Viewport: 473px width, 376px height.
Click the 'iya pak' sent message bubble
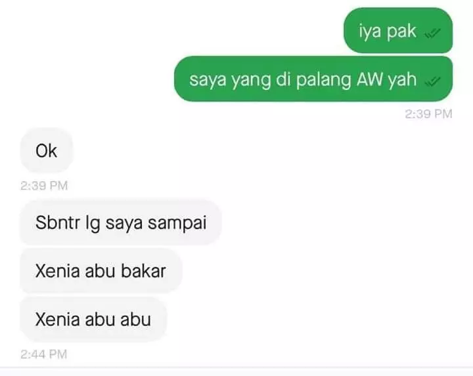click(x=398, y=30)
